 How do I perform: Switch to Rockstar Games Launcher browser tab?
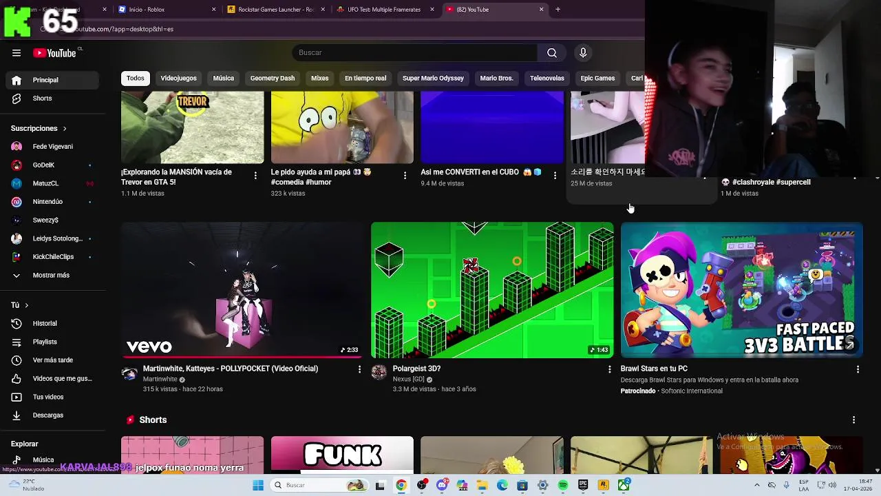tap(275, 10)
